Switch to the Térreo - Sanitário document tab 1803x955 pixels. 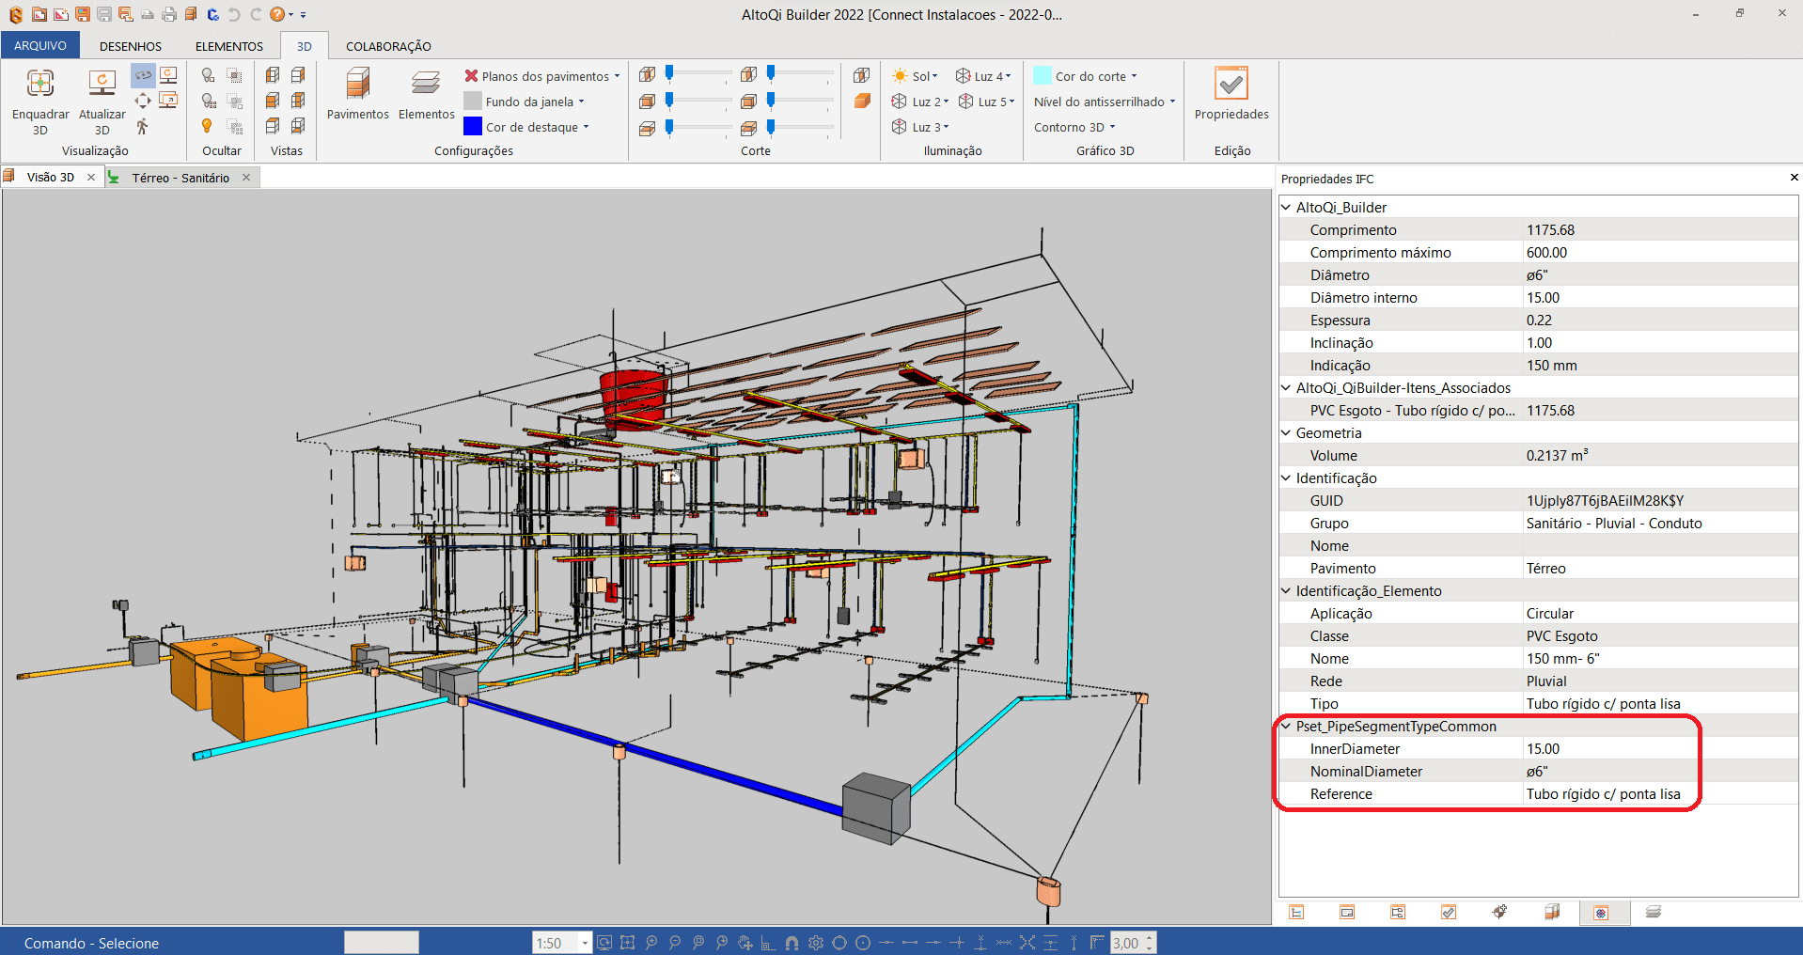[x=180, y=178]
